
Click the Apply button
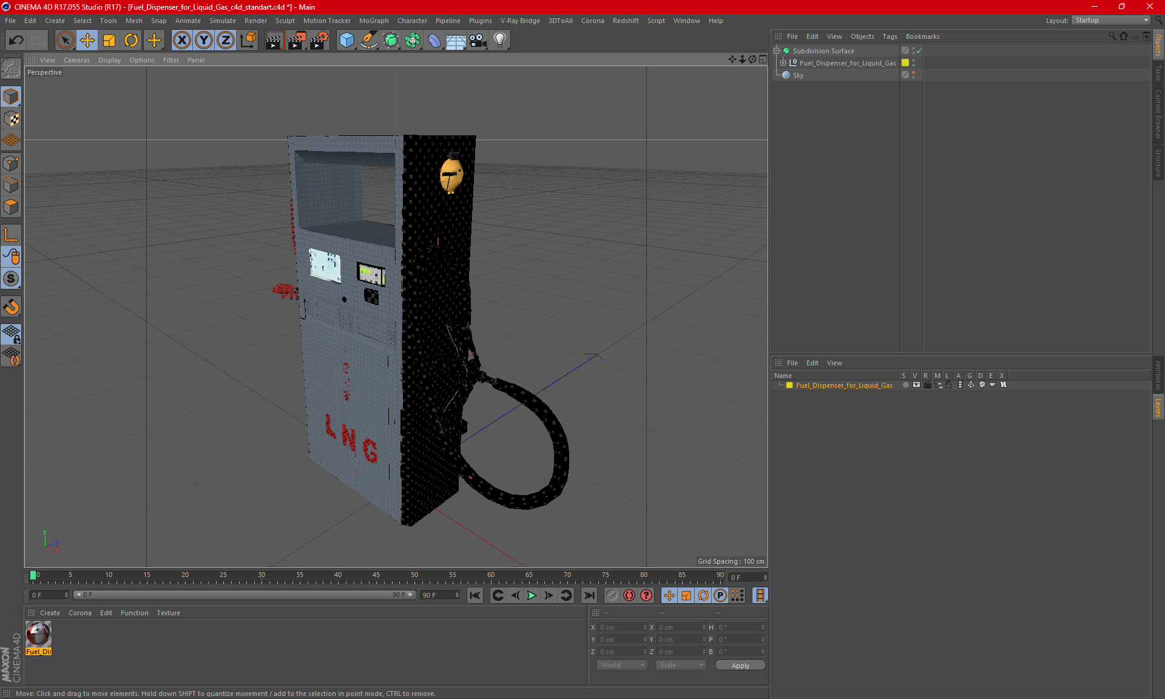(740, 666)
